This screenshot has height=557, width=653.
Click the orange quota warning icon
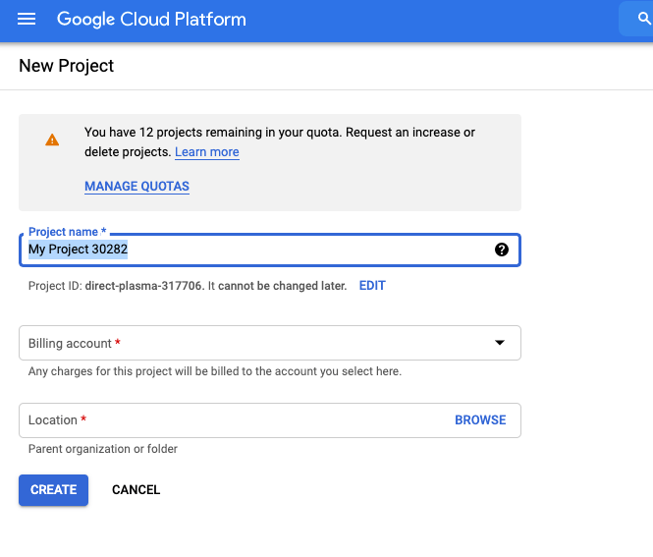tap(52, 139)
